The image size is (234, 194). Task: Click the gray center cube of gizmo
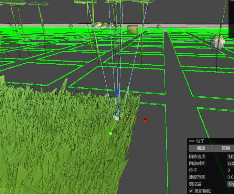(117, 118)
